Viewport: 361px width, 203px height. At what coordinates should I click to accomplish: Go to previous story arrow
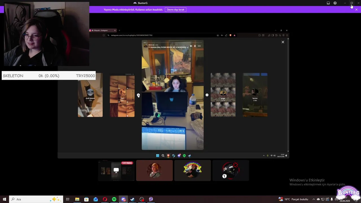click(x=138, y=95)
